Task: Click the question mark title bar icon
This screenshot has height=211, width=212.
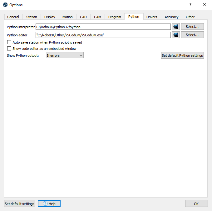Action: (190, 5)
